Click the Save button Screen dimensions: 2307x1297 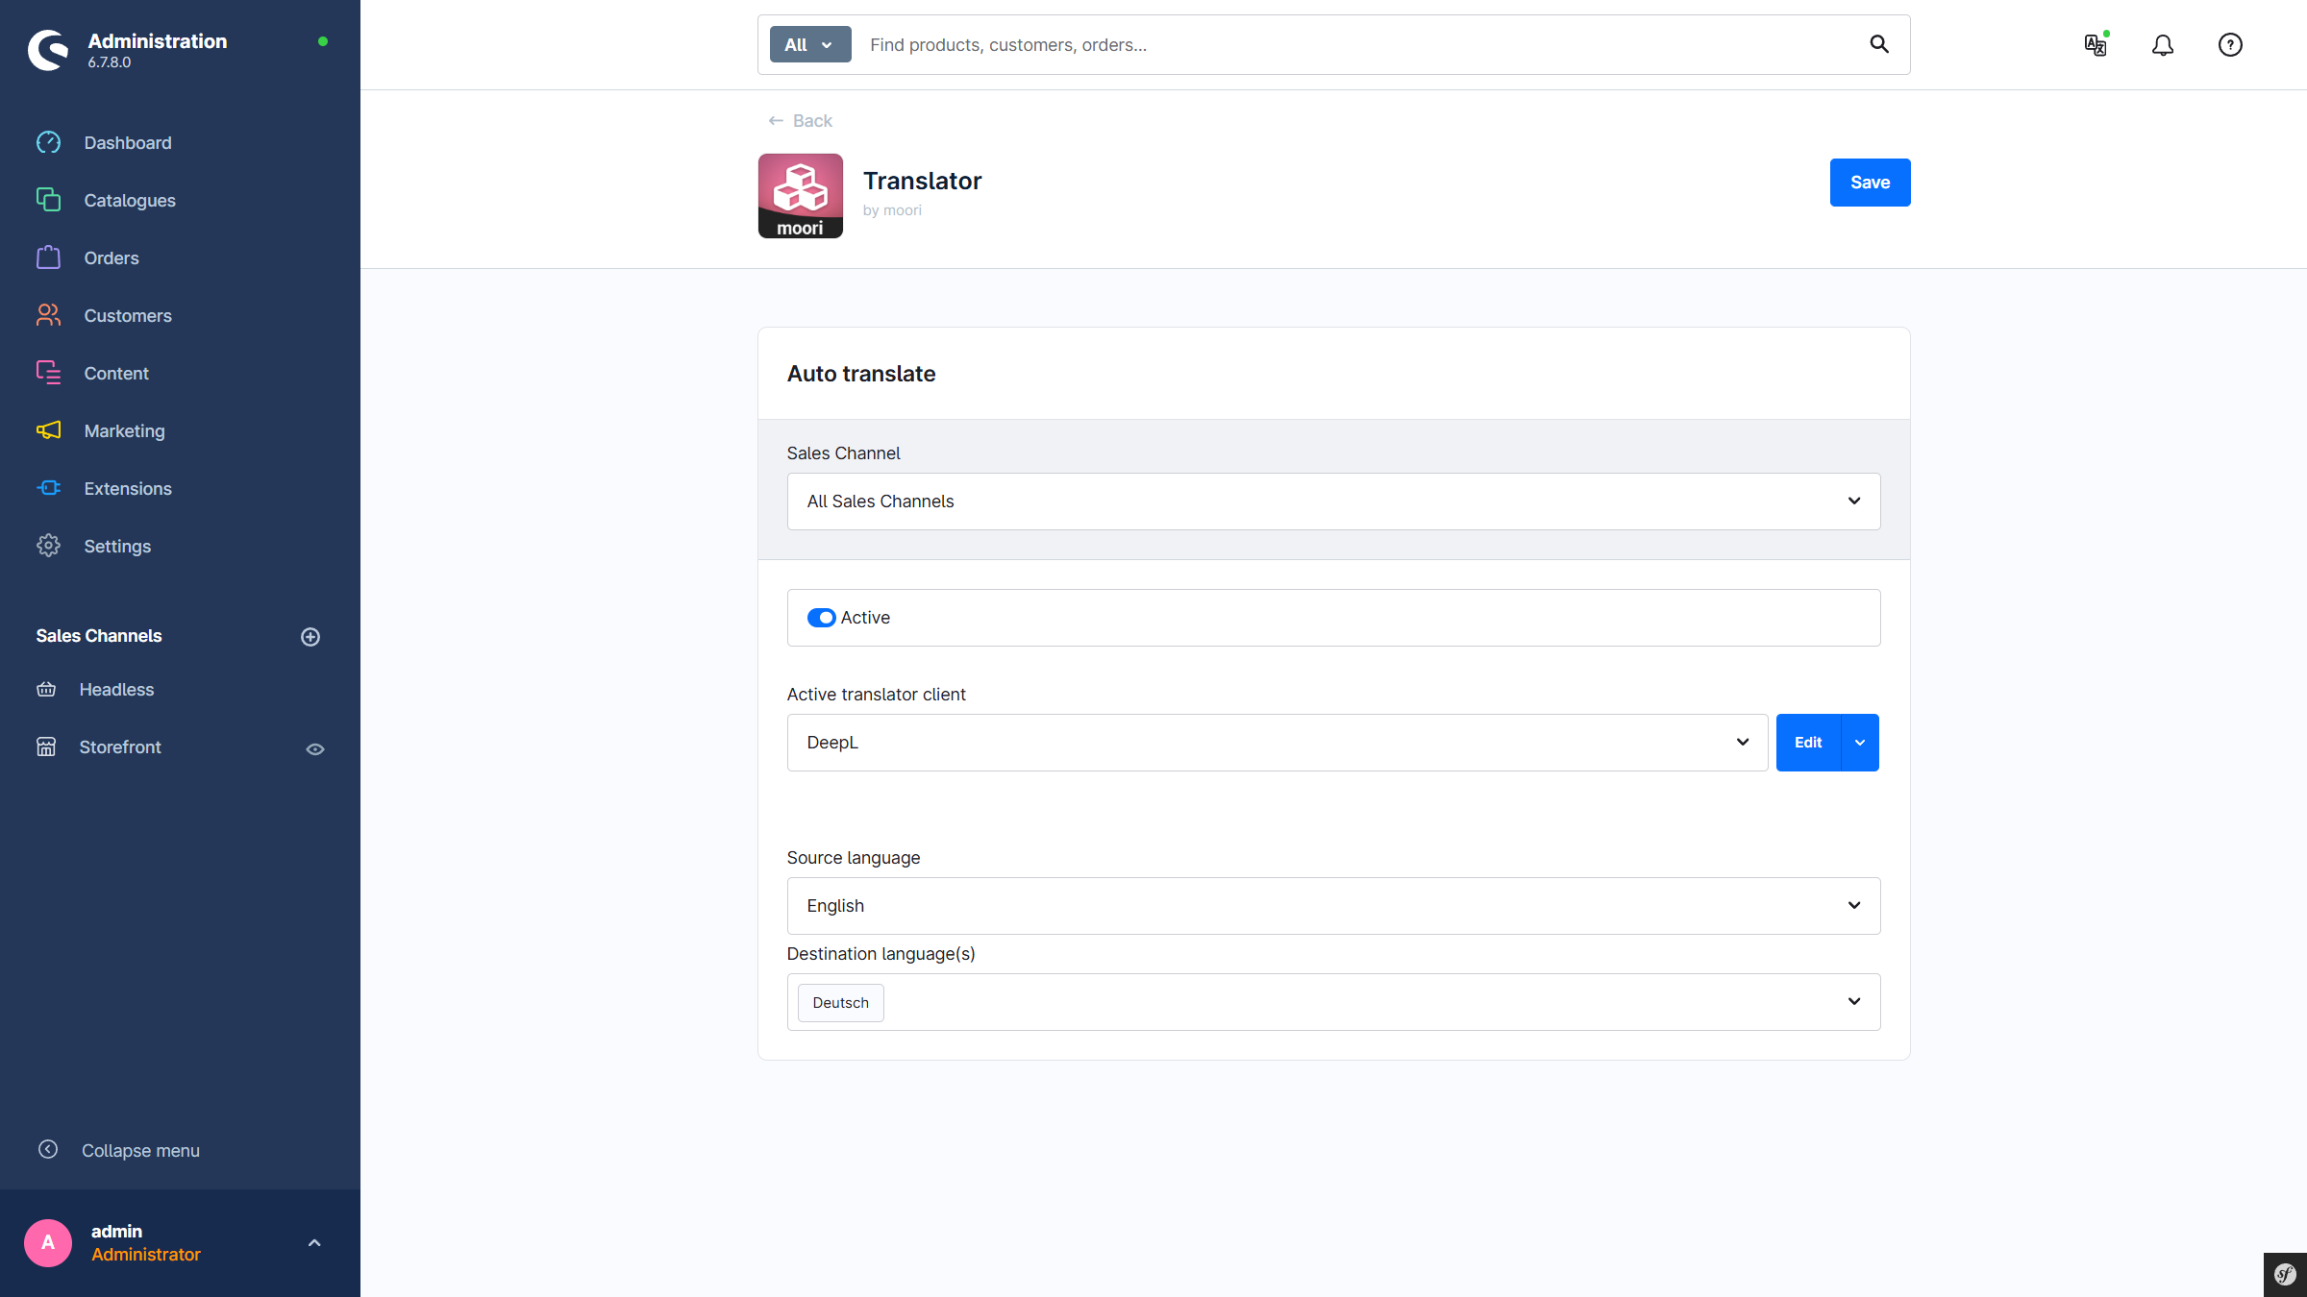point(1870,183)
